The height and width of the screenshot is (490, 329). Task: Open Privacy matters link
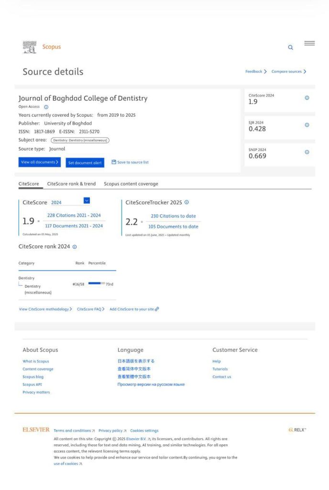36,392
